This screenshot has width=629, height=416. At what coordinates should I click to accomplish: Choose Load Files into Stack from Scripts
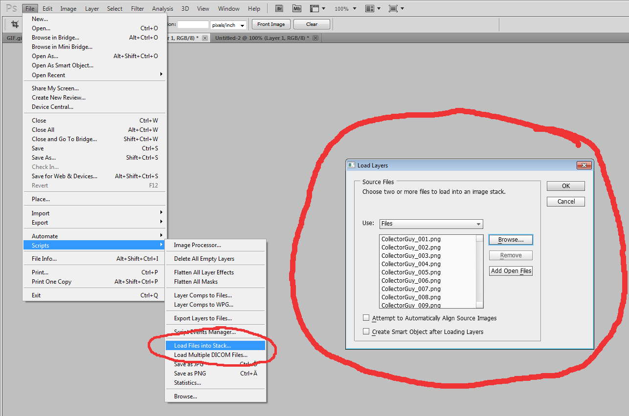215,345
